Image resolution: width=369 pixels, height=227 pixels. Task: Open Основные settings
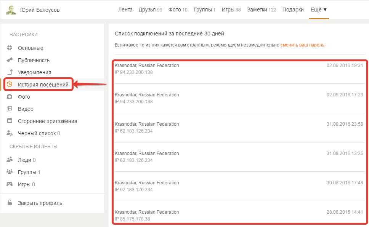[x=30, y=48]
